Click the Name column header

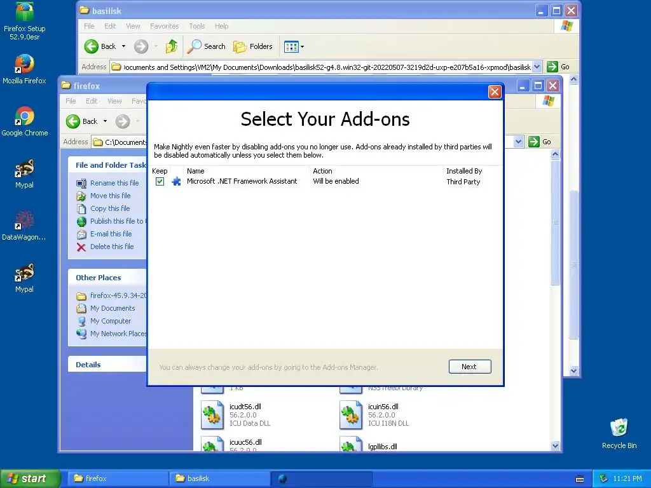pyautogui.click(x=196, y=171)
